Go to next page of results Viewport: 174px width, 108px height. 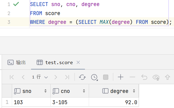[x=56, y=77]
